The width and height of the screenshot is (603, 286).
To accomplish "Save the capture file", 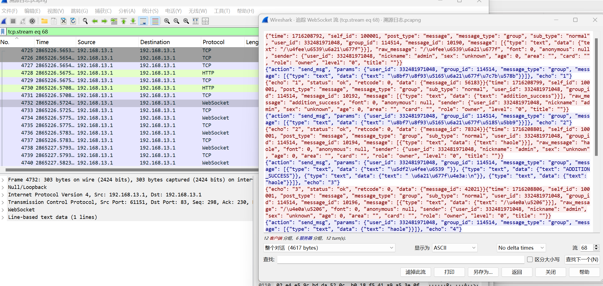I will pos(54,21).
